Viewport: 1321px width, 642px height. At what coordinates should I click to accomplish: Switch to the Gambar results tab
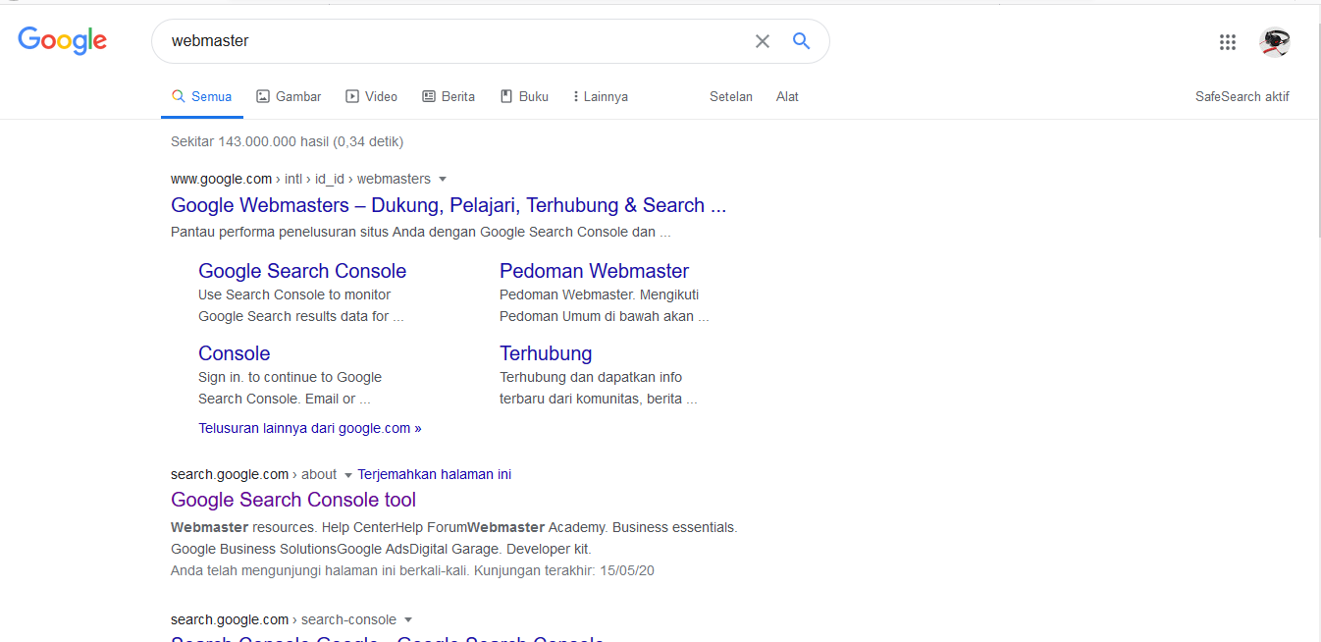click(289, 96)
